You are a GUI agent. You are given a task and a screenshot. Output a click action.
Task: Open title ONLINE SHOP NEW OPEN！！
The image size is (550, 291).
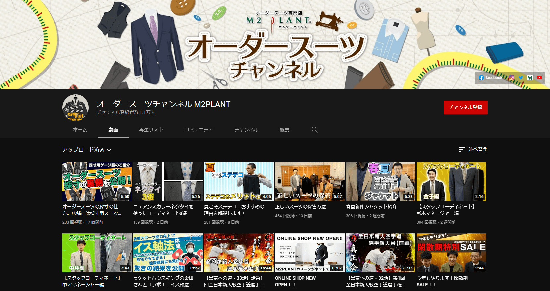coord(295,281)
